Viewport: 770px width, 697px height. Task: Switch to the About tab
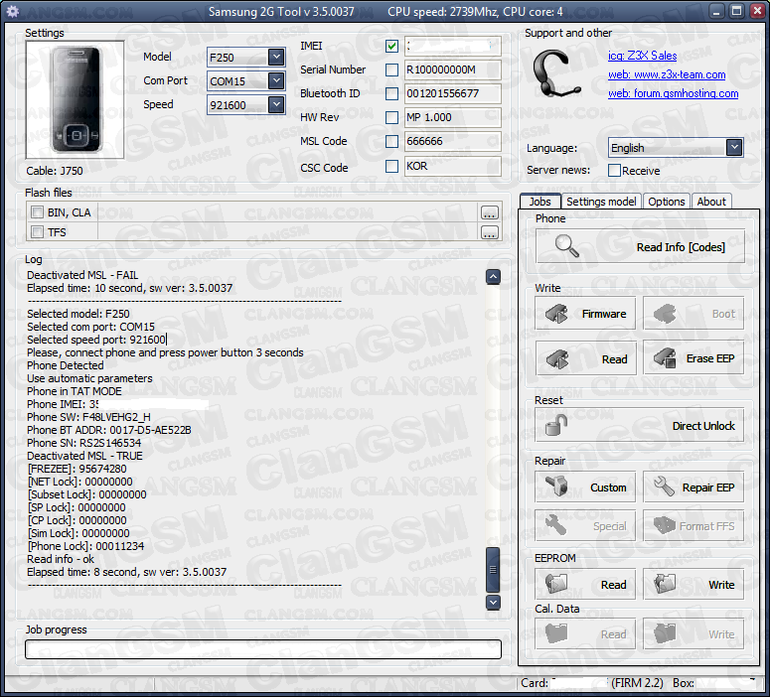(711, 202)
